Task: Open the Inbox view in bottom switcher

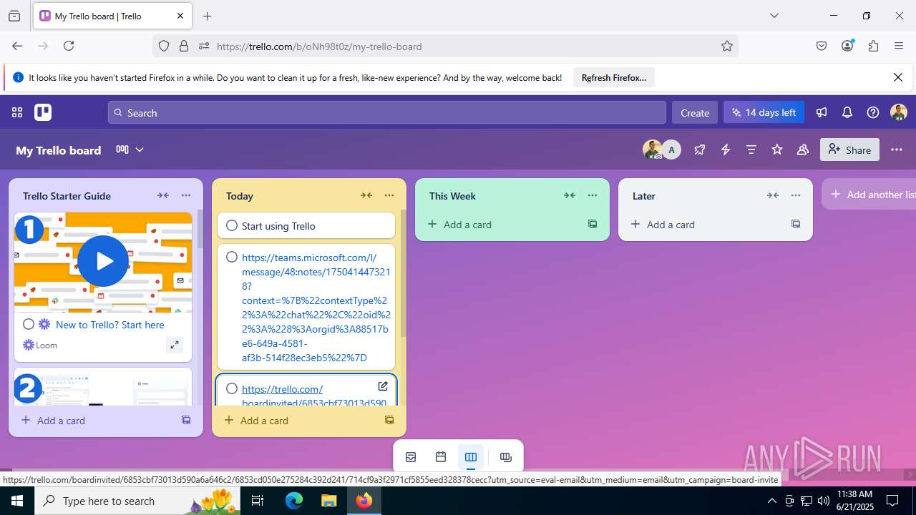Action: [x=411, y=457]
